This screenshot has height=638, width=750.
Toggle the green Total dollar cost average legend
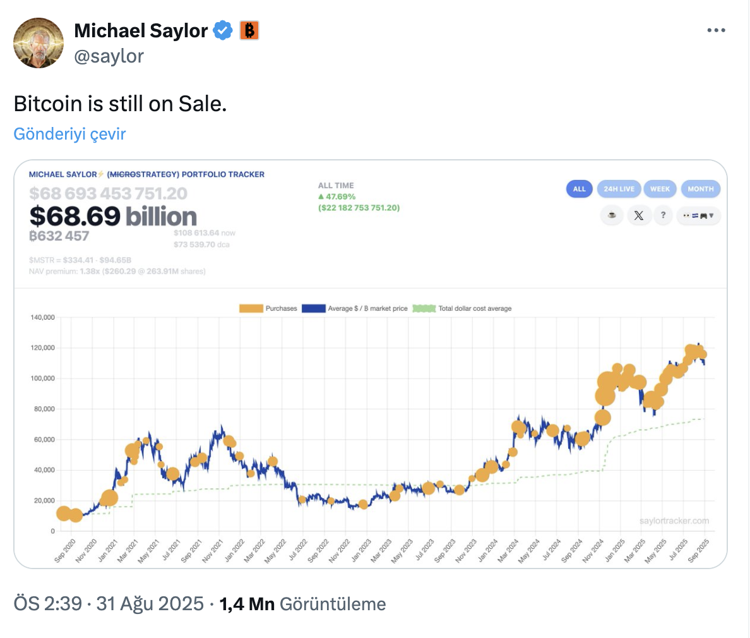[x=424, y=308]
